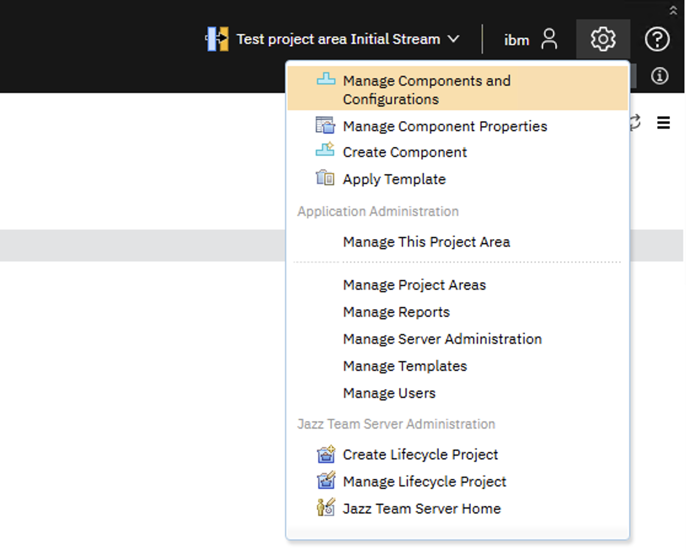Select Manage Components and Configurations
The width and height of the screenshot is (686, 551).
pos(427,90)
